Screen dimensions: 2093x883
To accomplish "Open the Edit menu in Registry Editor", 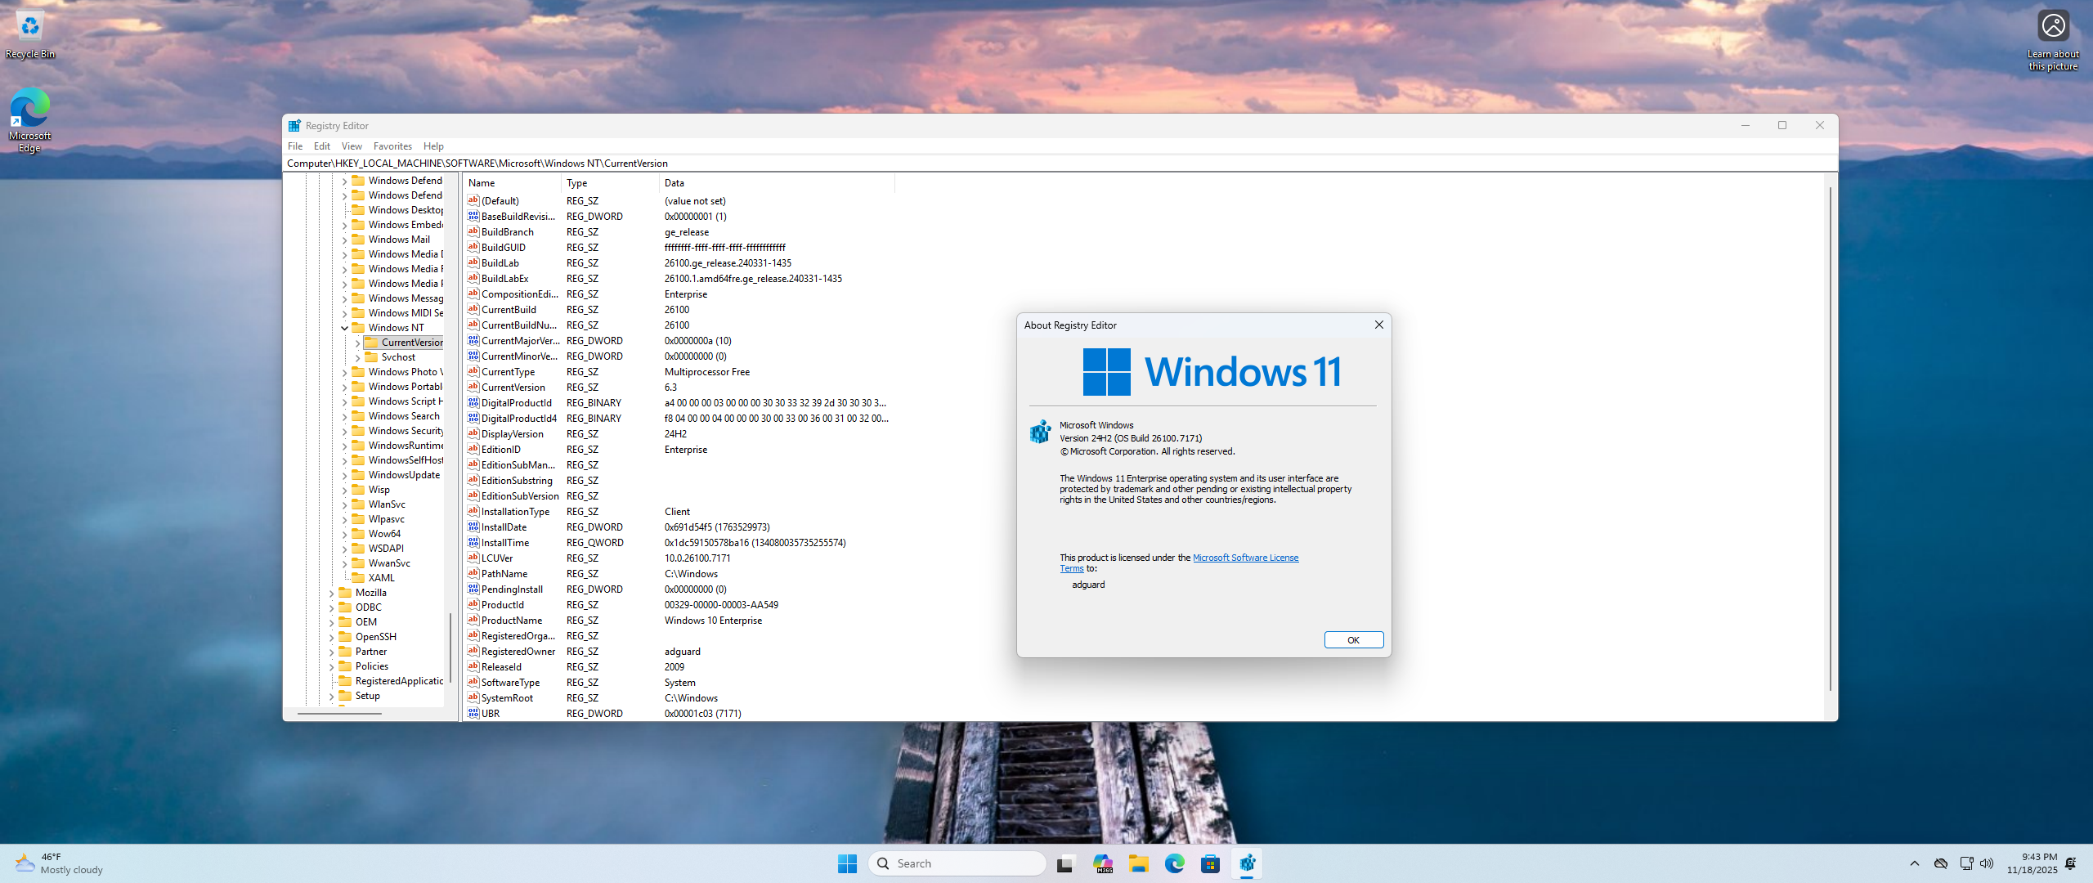I will [321, 146].
